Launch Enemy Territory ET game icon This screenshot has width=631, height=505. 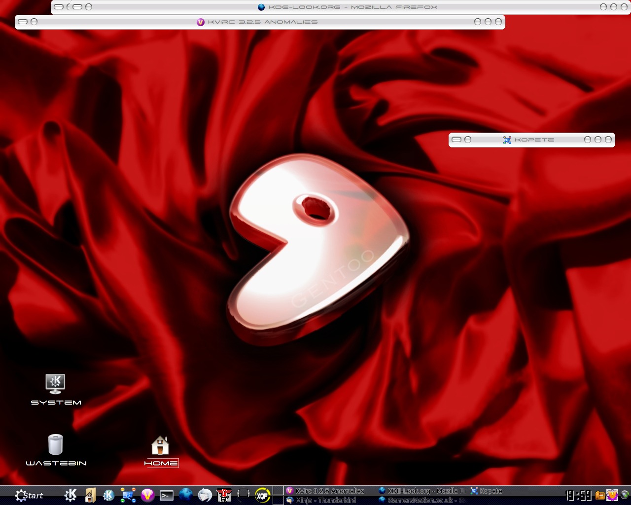[x=224, y=495]
